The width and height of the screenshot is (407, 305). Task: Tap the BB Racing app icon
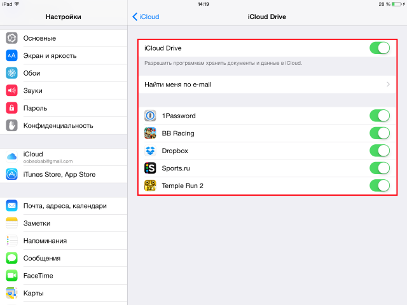(x=150, y=133)
